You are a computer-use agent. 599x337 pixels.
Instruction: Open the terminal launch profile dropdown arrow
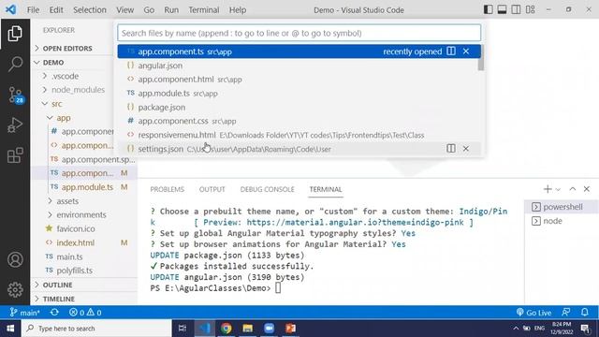[x=558, y=189]
